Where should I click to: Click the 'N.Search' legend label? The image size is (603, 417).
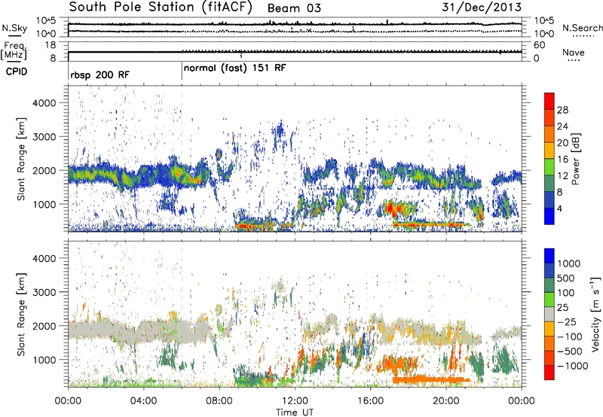tap(582, 28)
